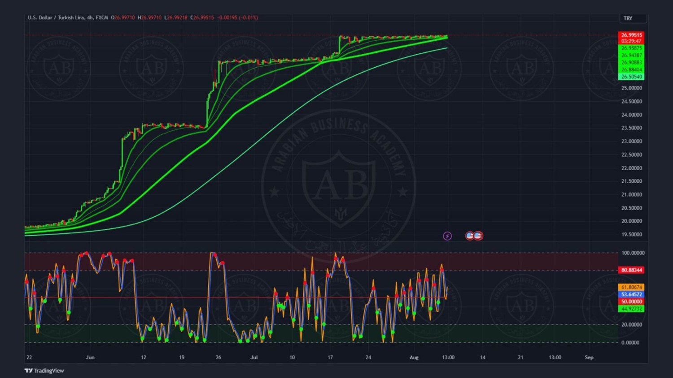The height and width of the screenshot is (378, 673).
Task: Click the 17 date on time axis
Action: (330, 357)
